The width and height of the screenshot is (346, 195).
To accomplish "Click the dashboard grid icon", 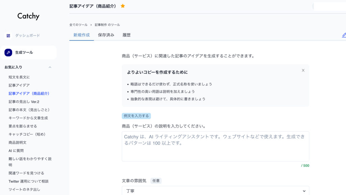I will click(x=8, y=35).
